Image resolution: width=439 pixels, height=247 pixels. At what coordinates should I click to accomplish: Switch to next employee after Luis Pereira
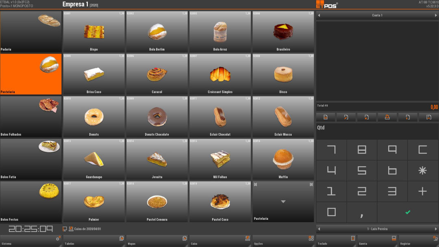[x=436, y=229]
